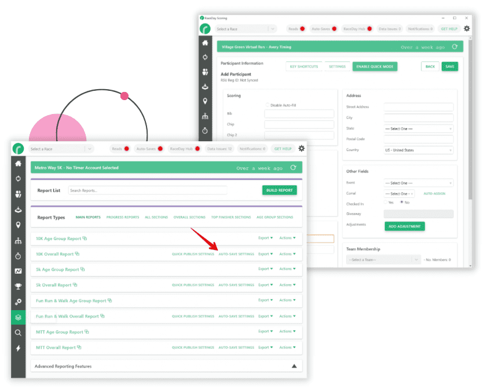Open the Event dropdown under Other Fields
487x390 pixels.
click(x=418, y=183)
